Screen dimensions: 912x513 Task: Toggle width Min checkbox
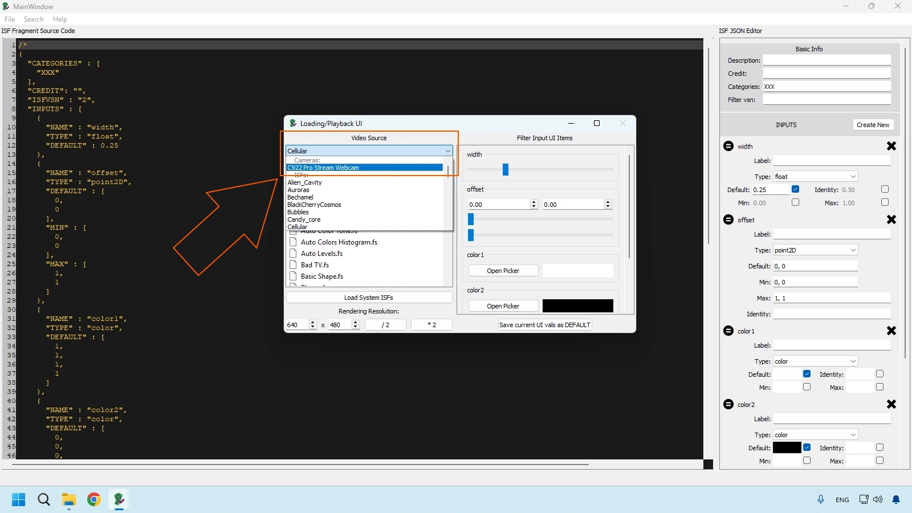[x=796, y=202]
